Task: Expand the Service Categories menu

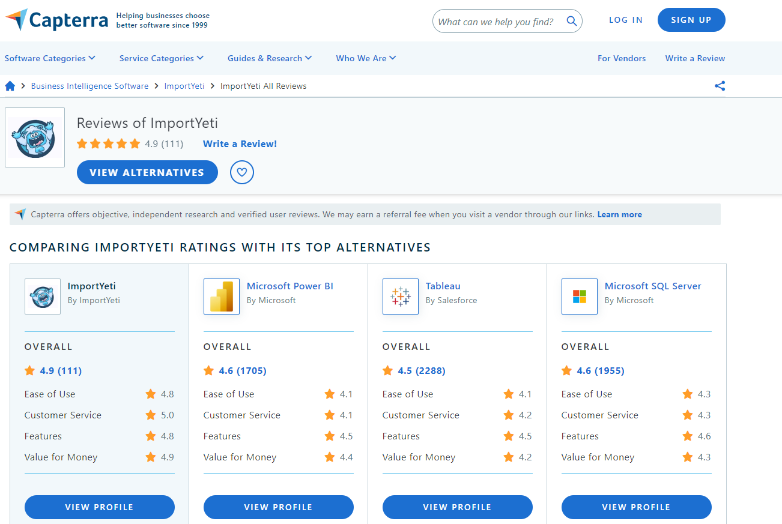Action: (162, 58)
